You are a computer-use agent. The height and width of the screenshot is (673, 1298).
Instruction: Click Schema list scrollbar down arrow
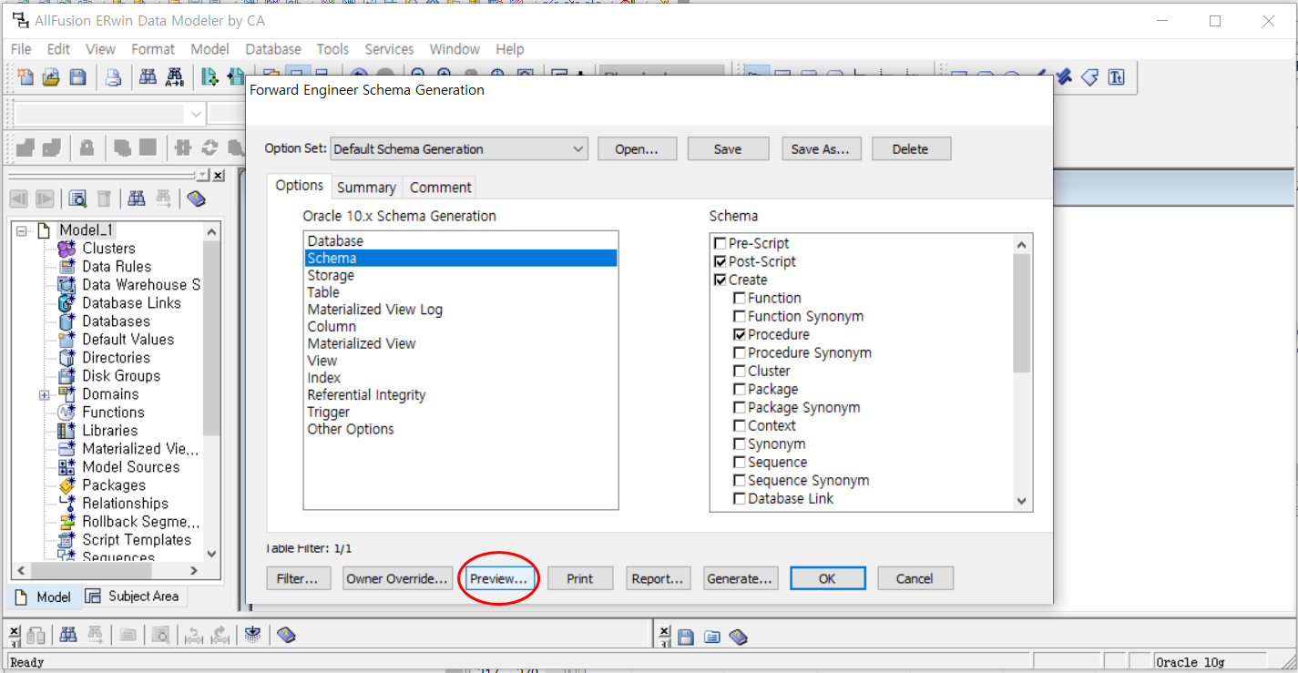point(1021,501)
